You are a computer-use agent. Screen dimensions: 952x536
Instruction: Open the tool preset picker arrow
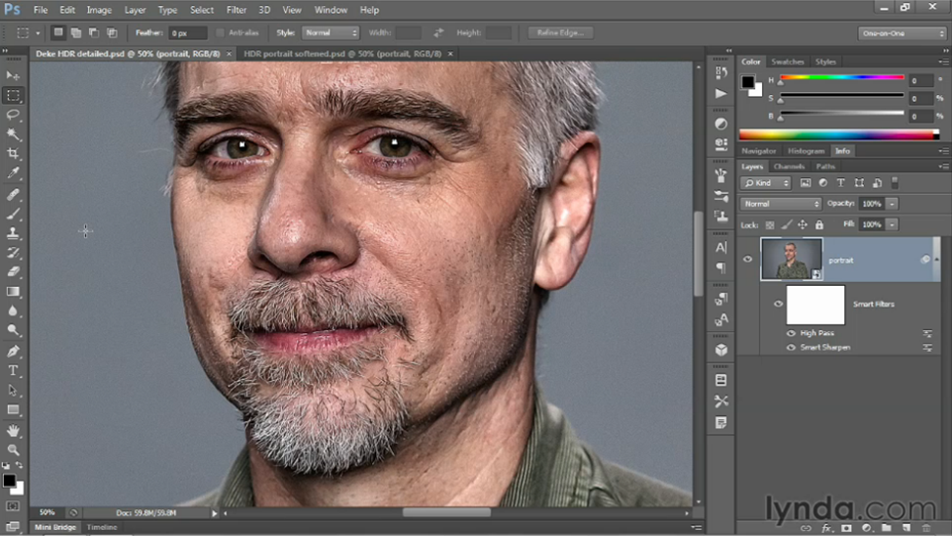tap(38, 34)
